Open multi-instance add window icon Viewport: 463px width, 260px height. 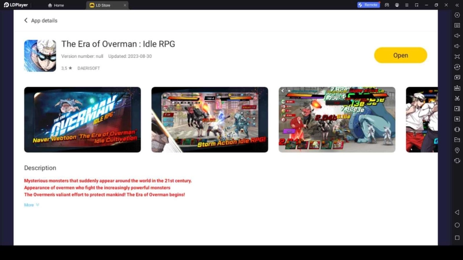point(457,78)
